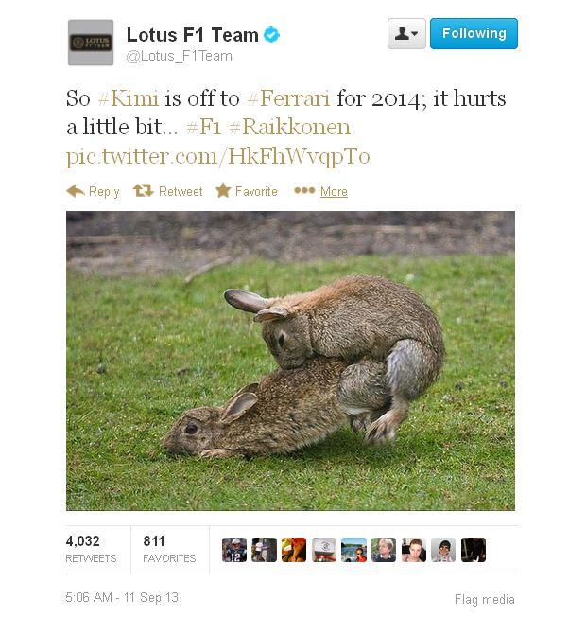This screenshot has width=586, height=618.
Task: Click the Reply arrow icon
Action: pyautogui.click(x=76, y=191)
